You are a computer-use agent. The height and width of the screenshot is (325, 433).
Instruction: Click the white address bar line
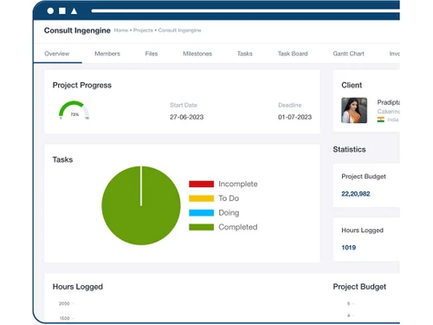pos(245,11)
